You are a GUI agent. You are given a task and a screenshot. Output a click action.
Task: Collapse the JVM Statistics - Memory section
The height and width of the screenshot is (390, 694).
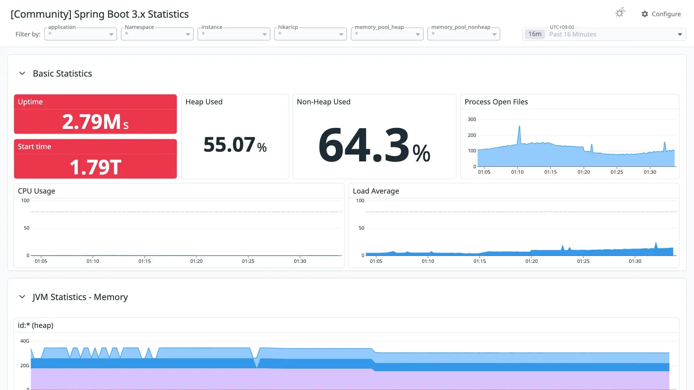pyautogui.click(x=22, y=297)
